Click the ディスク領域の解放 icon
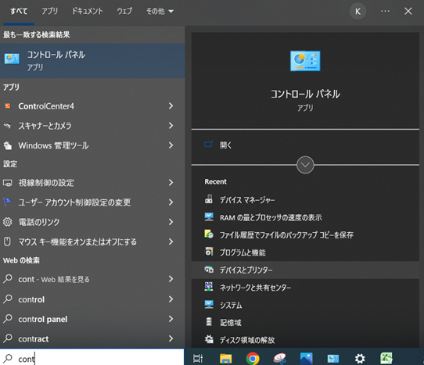Screen dimensions: 424x365 click(x=209, y=339)
